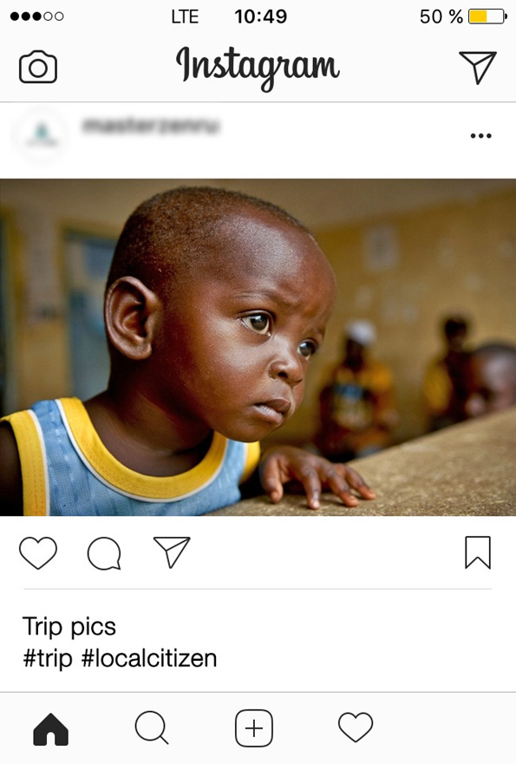The height and width of the screenshot is (764, 516).
Task: Open direct messages paper plane icon
Action: pos(478,68)
